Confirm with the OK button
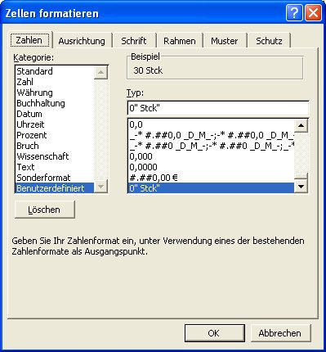The width and height of the screenshot is (326, 352). coord(214,333)
